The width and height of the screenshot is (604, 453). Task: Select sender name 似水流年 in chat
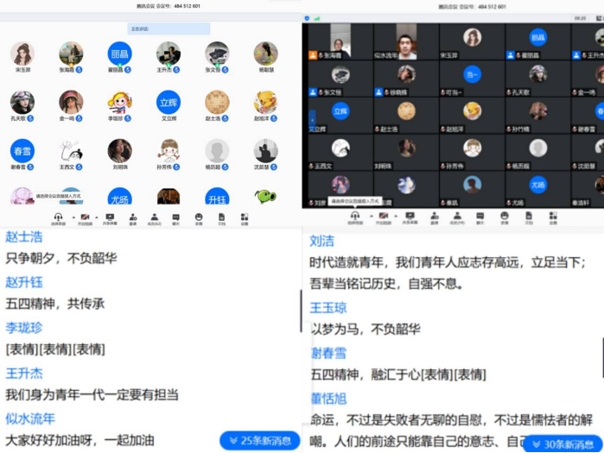tap(30, 418)
